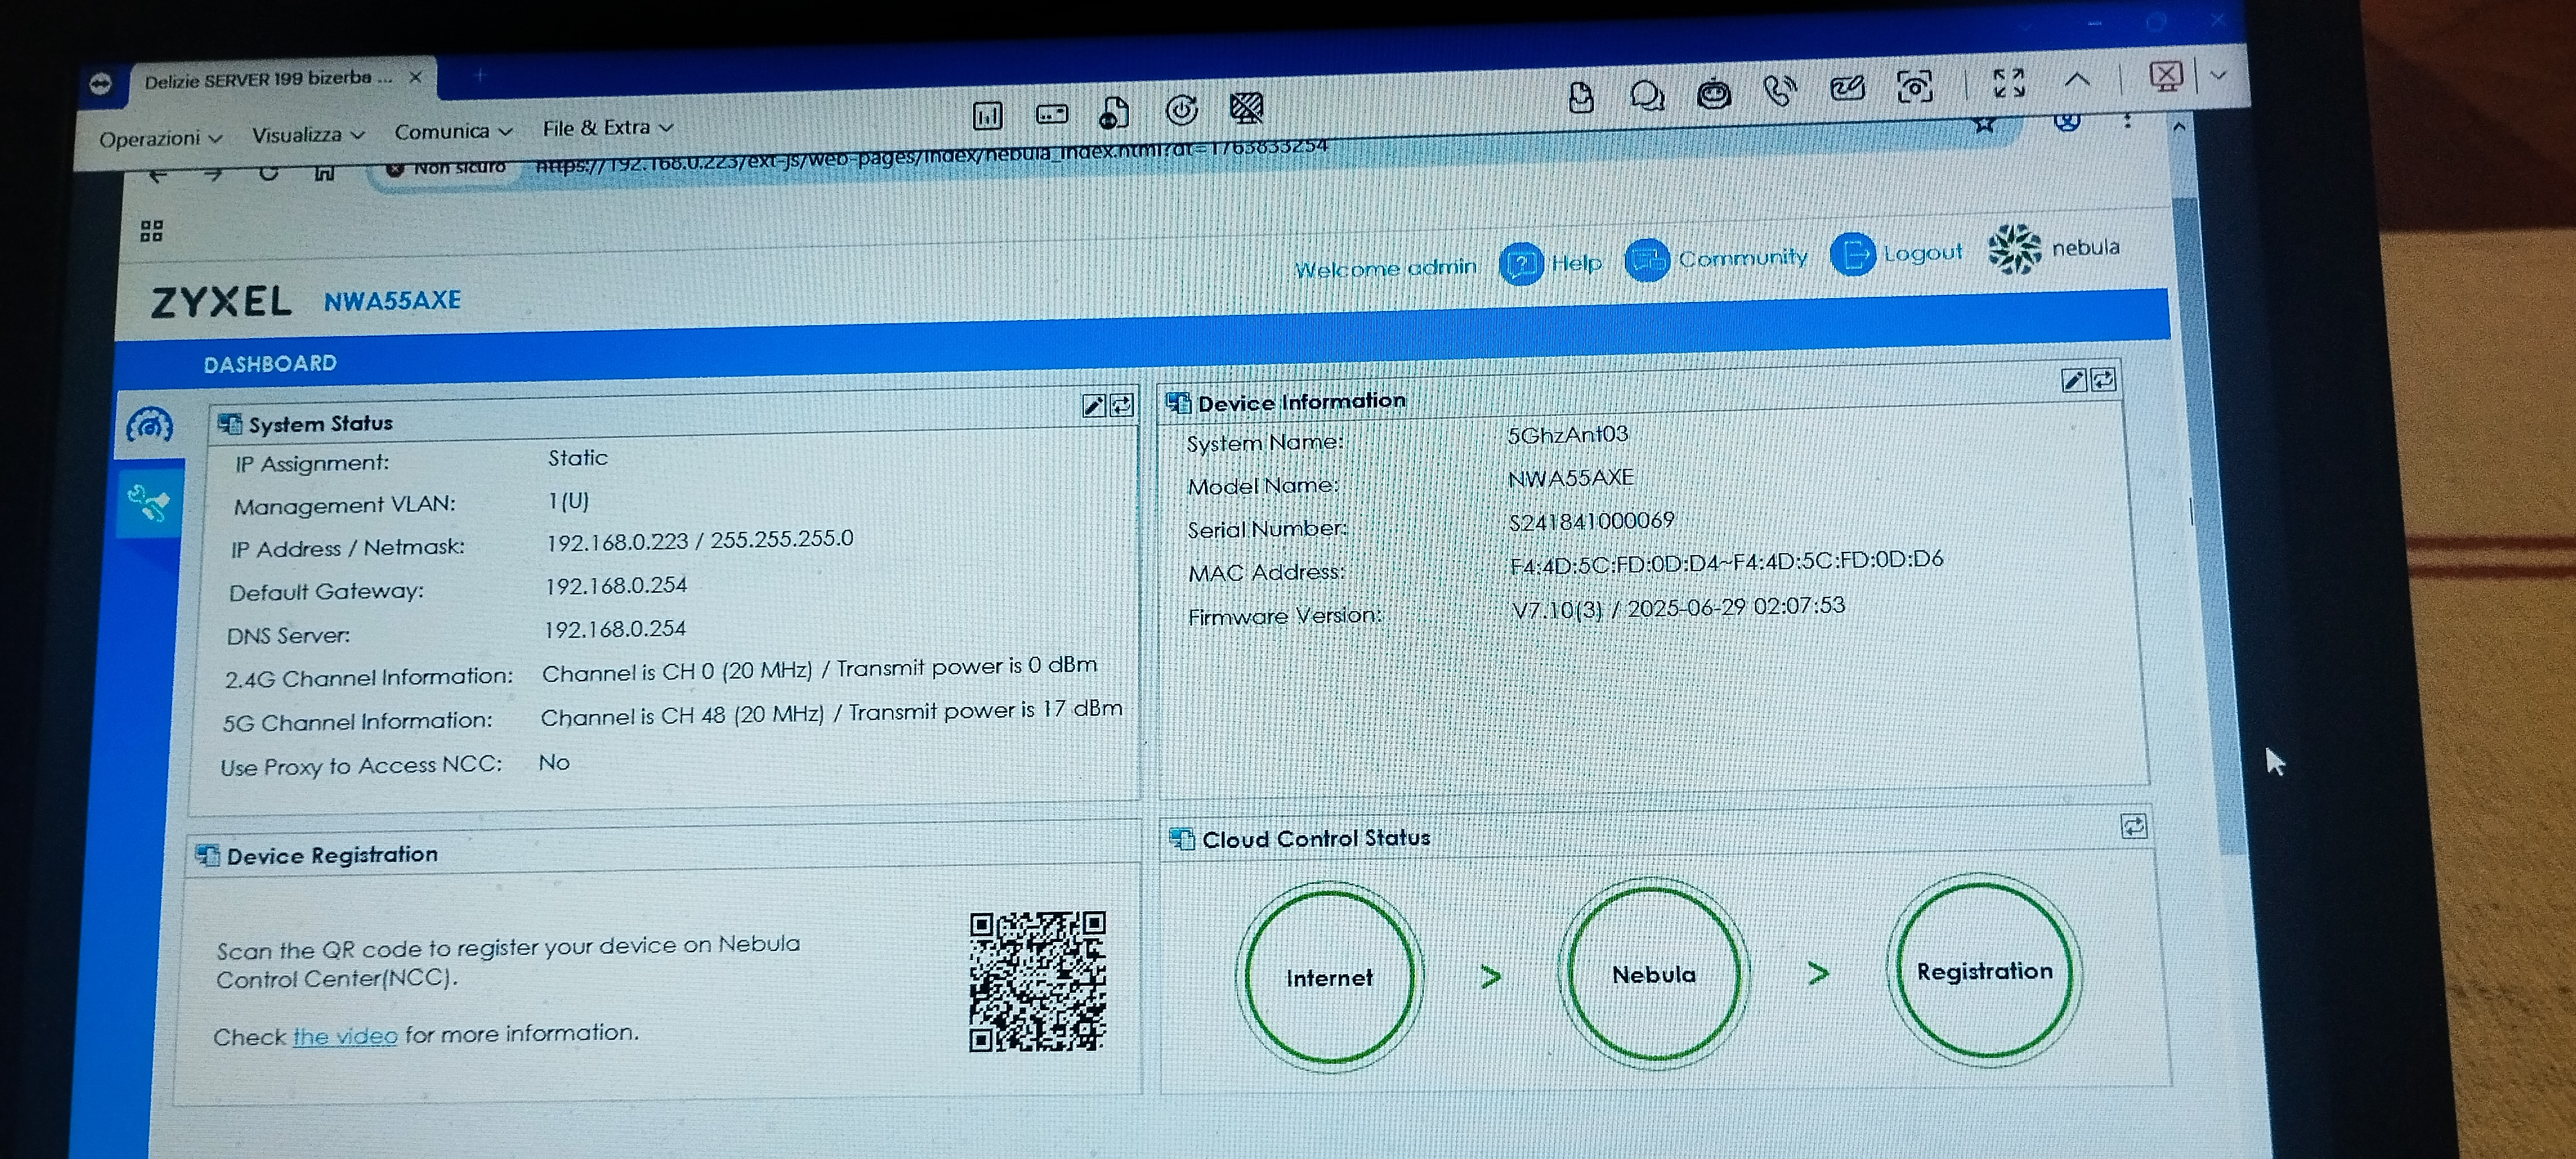
Task: Open the tools maintenance sidebar icon
Action: click(x=149, y=502)
